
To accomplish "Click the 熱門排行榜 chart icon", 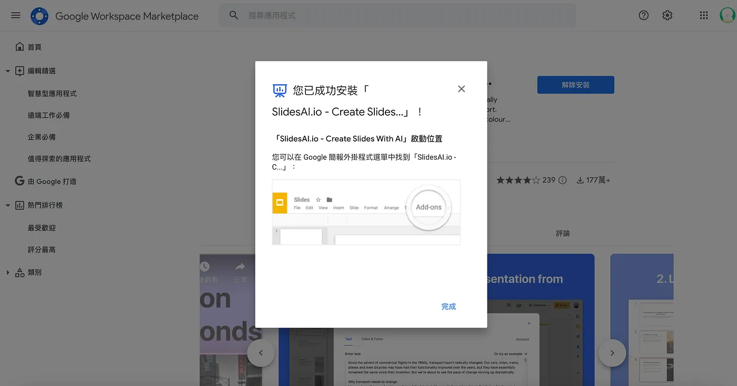I will [20, 205].
